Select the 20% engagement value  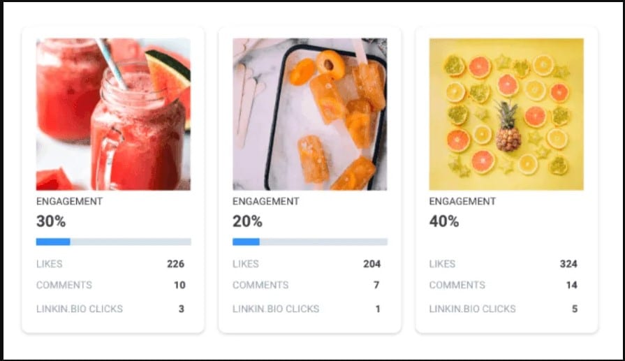[247, 221]
